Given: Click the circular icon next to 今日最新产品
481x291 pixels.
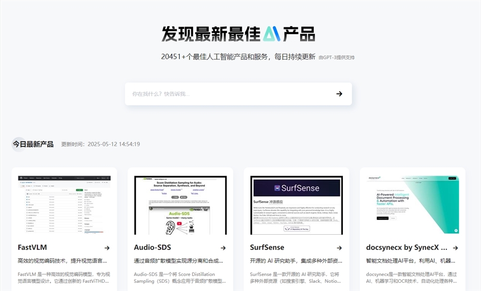Looking at the screenshot, I should pos(17,144).
